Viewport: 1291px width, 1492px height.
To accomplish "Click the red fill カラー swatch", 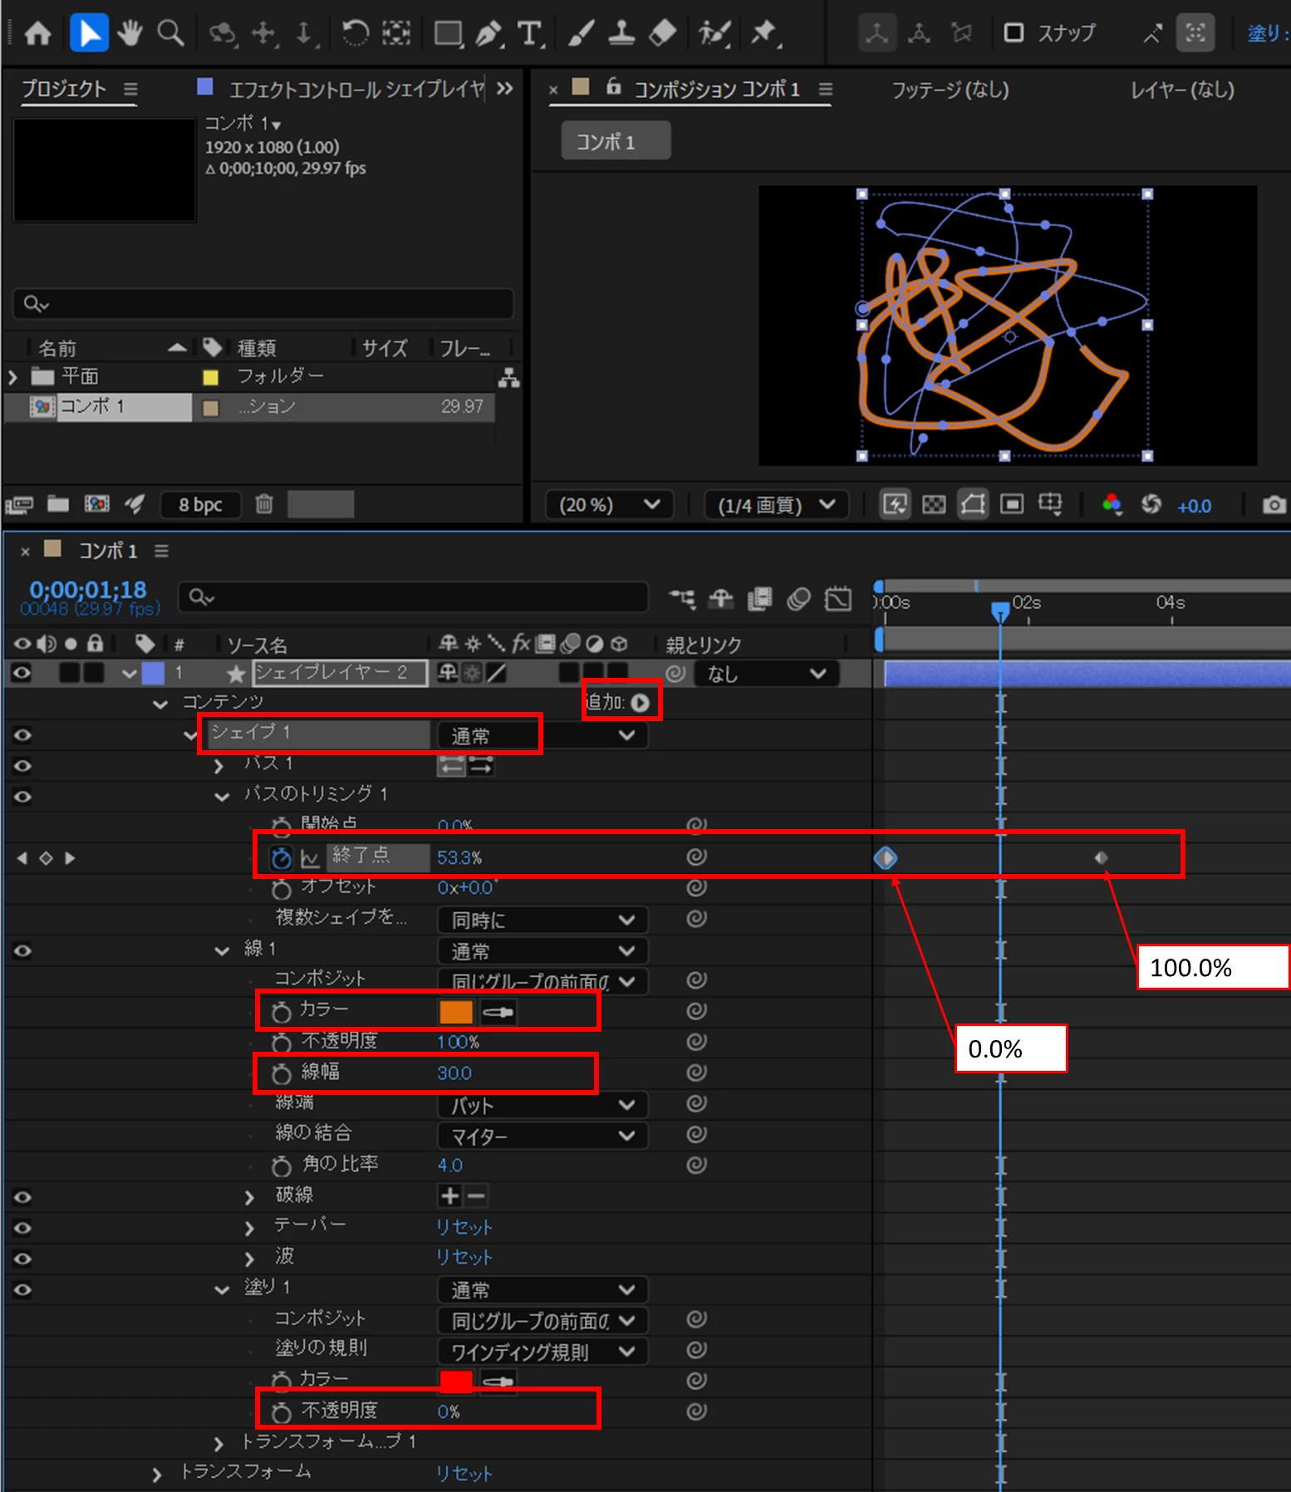I will pos(455,1381).
